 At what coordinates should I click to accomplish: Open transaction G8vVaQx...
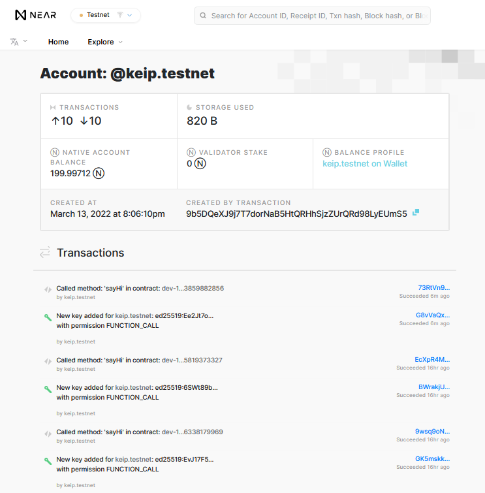pos(432,315)
